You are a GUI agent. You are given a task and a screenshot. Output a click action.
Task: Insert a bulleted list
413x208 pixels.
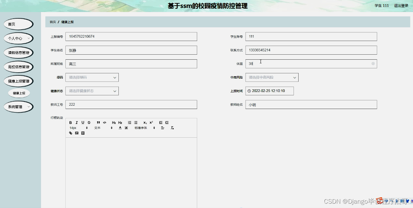point(136,123)
